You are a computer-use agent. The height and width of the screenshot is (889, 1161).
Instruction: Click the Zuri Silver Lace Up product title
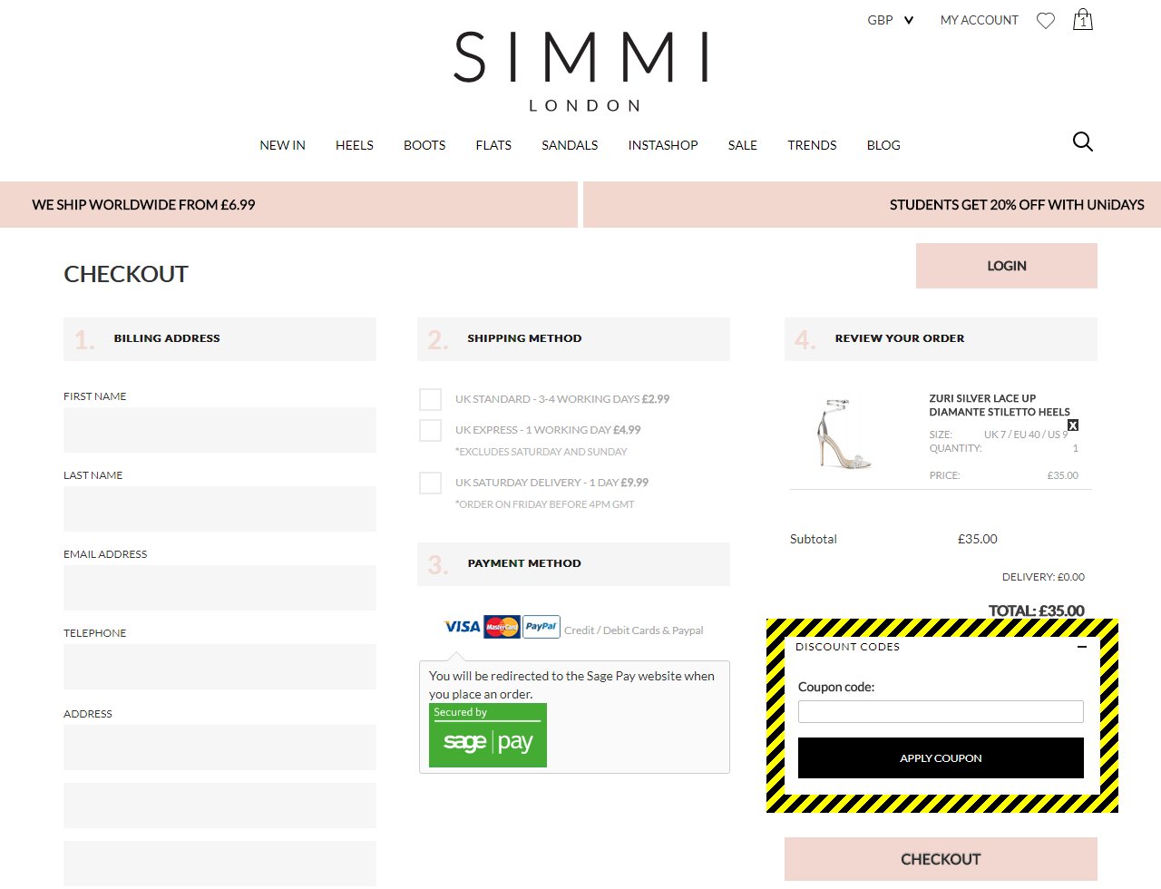(x=1000, y=405)
